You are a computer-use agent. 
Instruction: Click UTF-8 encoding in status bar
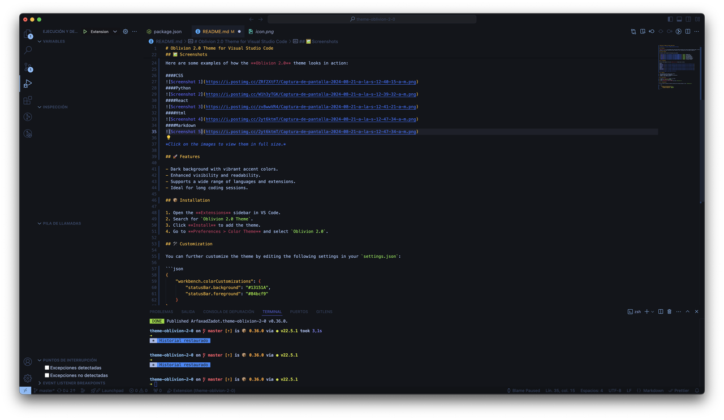614,391
